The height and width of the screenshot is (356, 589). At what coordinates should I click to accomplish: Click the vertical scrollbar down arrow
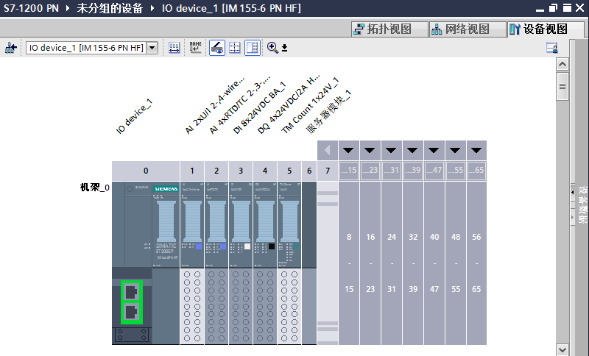pyautogui.click(x=562, y=349)
